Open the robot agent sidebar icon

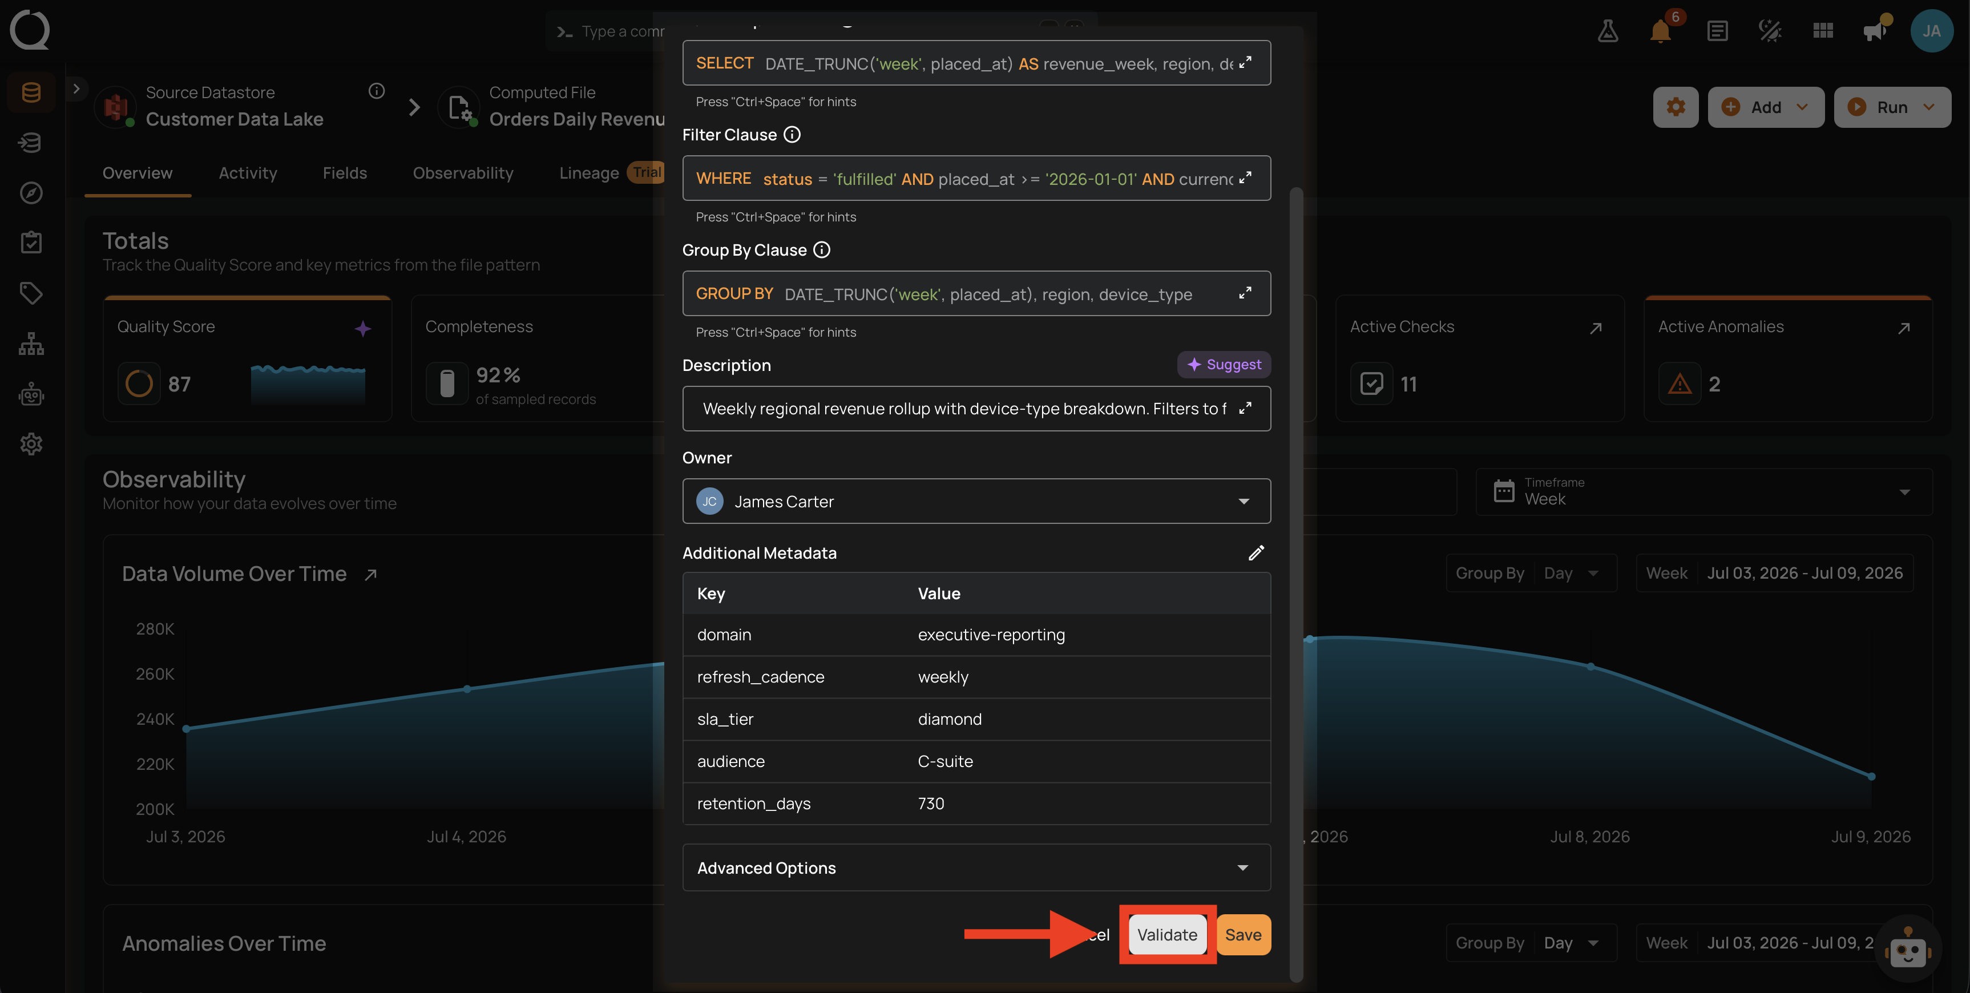tap(31, 394)
